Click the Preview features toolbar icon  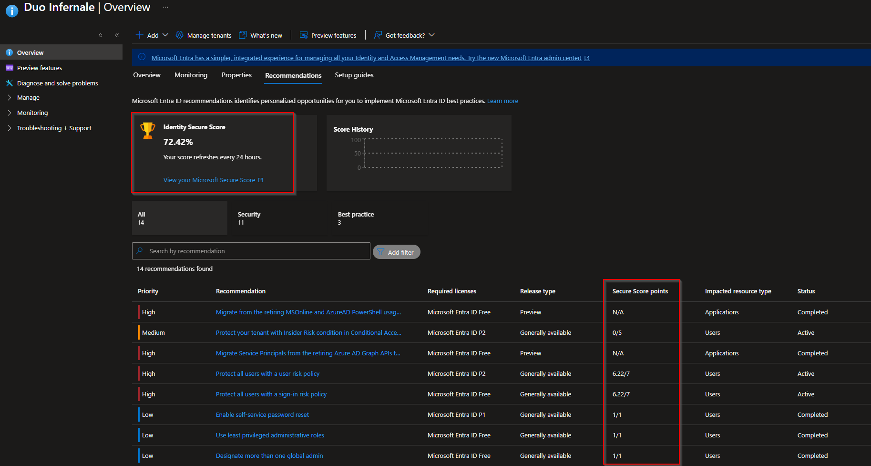click(304, 35)
